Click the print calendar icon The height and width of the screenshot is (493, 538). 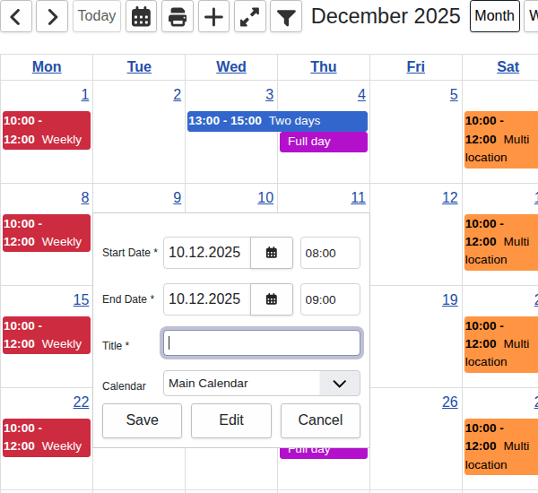tap(178, 16)
